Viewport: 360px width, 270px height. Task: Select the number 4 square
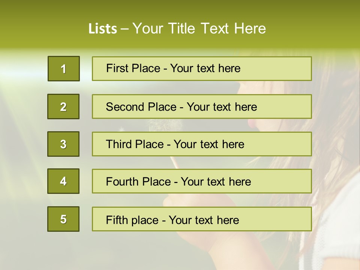63,181
